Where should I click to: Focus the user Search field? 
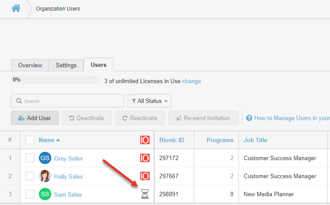[68, 101]
